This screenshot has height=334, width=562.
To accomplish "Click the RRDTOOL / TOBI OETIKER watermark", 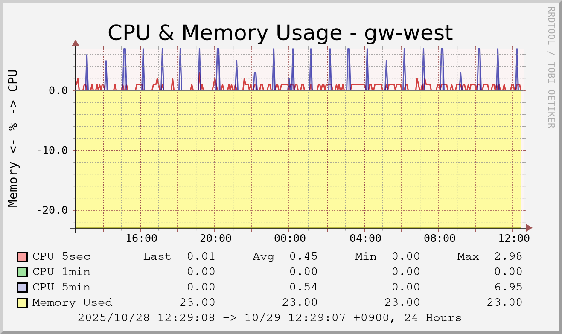I will (x=551, y=67).
